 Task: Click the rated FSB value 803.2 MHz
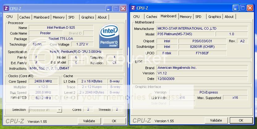coord(43,98)
